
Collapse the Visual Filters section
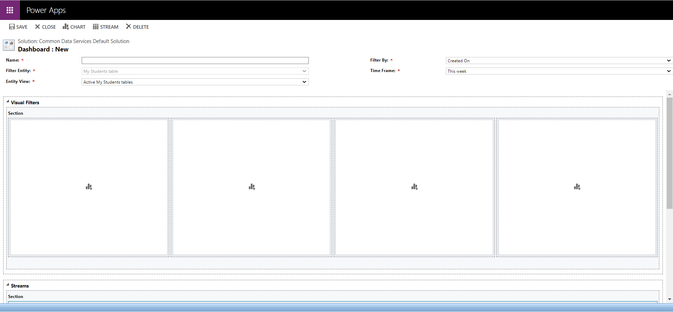pos(8,102)
